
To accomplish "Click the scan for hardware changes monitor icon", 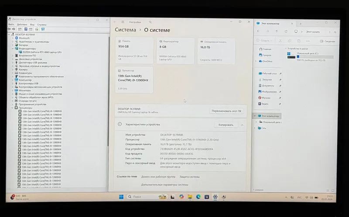I will 43,29.
